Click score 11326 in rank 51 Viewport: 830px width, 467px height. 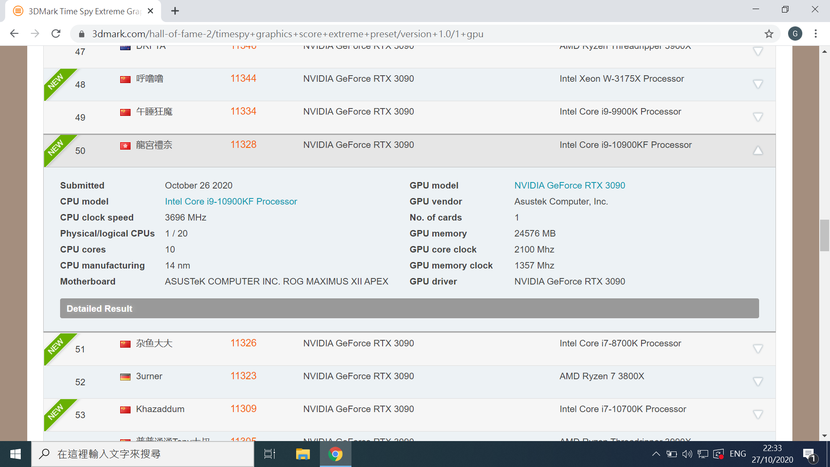coord(243,343)
